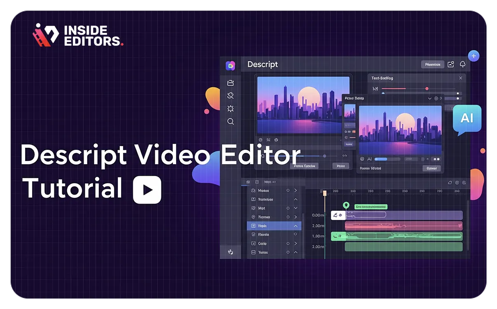Select the large city skyline preview

303,105
